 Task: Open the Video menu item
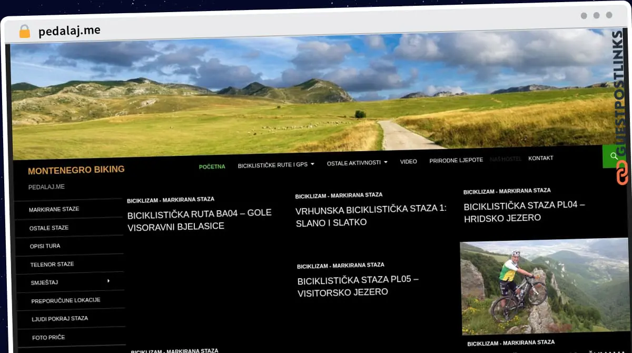pyautogui.click(x=408, y=162)
